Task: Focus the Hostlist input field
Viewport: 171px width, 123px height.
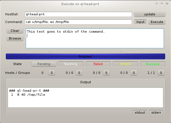Action: click(x=78, y=14)
